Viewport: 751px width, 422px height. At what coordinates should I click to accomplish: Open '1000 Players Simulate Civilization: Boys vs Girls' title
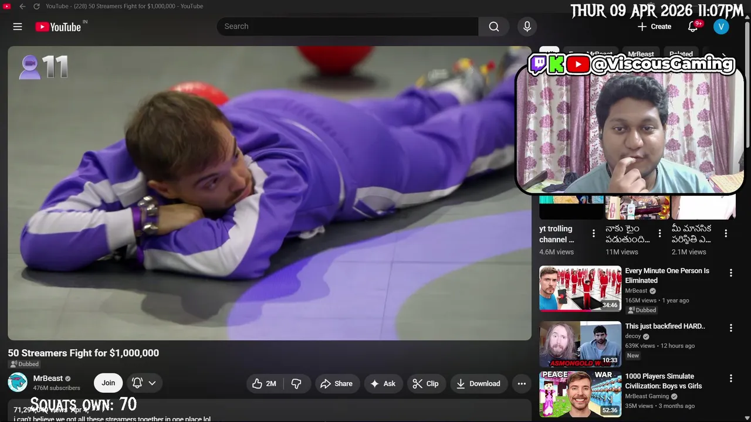(663, 381)
